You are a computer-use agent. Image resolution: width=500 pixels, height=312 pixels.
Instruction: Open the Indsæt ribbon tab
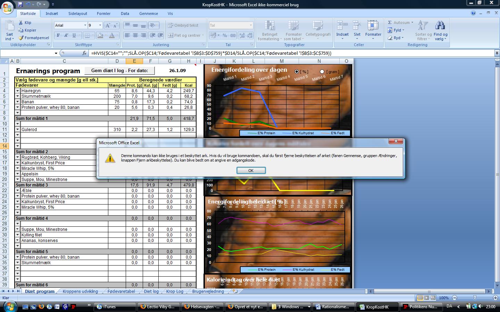(52, 14)
